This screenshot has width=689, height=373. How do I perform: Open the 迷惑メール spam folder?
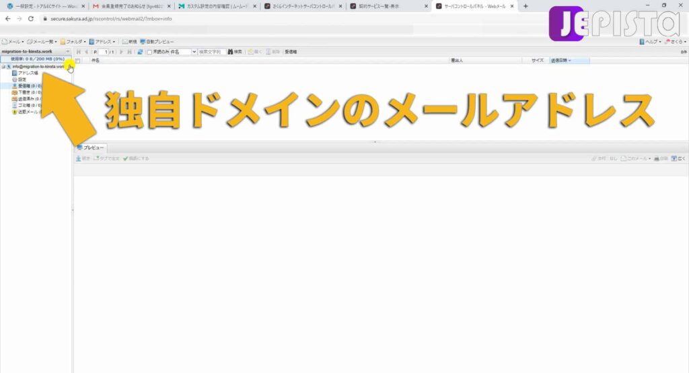pyautogui.click(x=27, y=112)
